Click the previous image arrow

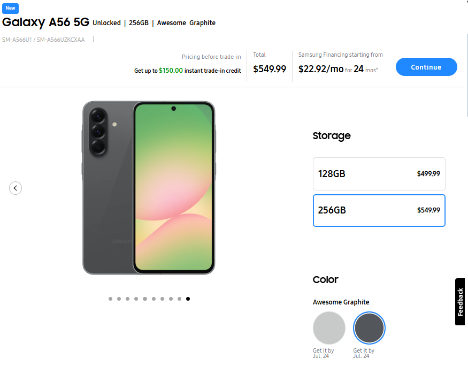pos(16,188)
